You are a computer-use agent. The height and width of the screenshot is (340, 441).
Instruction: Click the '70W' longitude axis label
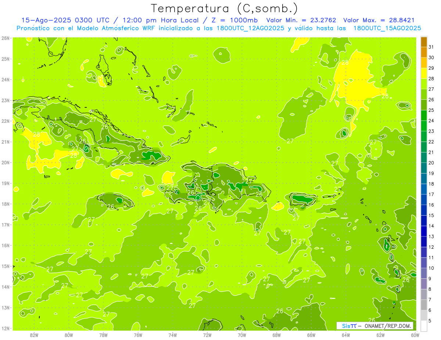point(242,334)
